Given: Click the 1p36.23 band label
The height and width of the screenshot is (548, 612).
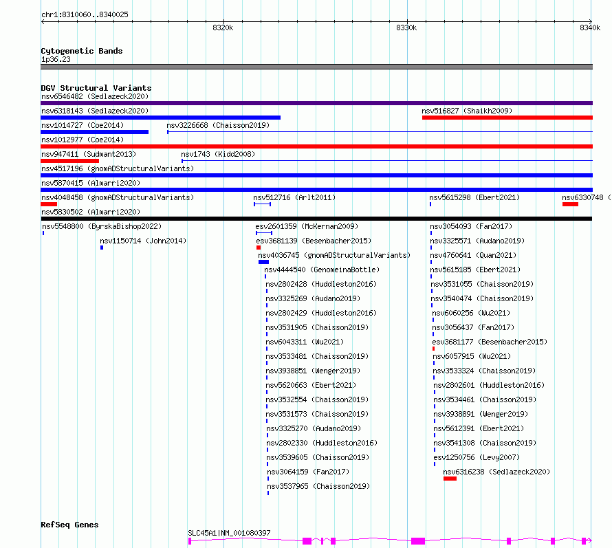Looking at the screenshot, I should coord(56,59).
